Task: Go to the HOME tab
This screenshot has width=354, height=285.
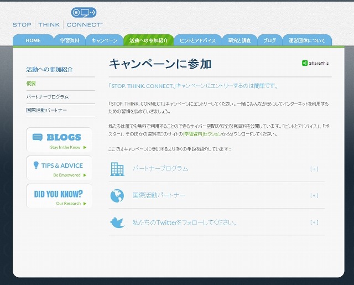Action: click(33, 40)
